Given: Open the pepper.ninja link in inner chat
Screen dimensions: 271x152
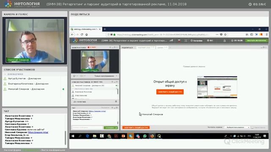Looking at the screenshot, I should coord(97,111).
